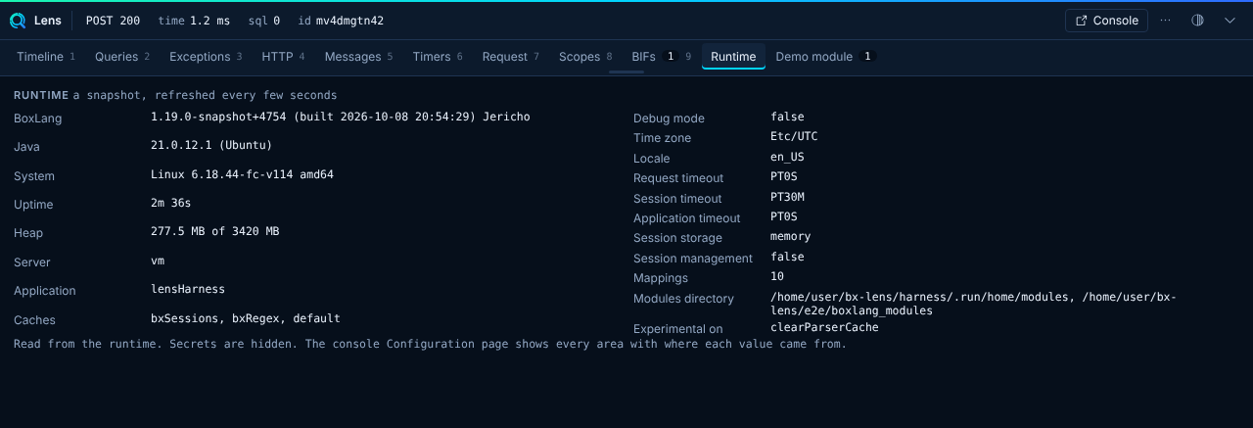Click the System value Linux 6.18.44-fc-v114 amd64
The height and width of the screenshot is (428, 1253).
tap(242, 174)
